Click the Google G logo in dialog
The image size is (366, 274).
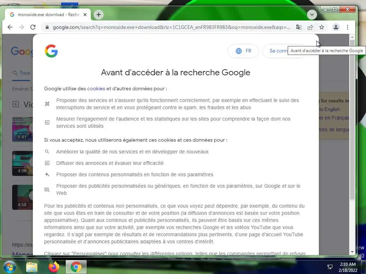click(x=51, y=51)
